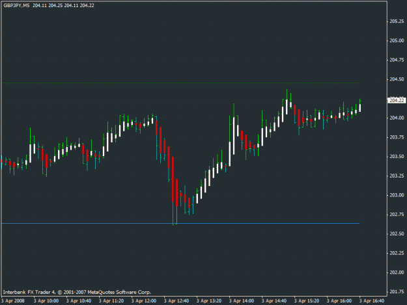The image size is (407, 305).
Task: Click the 202.00 price scale label
Action: click(397, 272)
